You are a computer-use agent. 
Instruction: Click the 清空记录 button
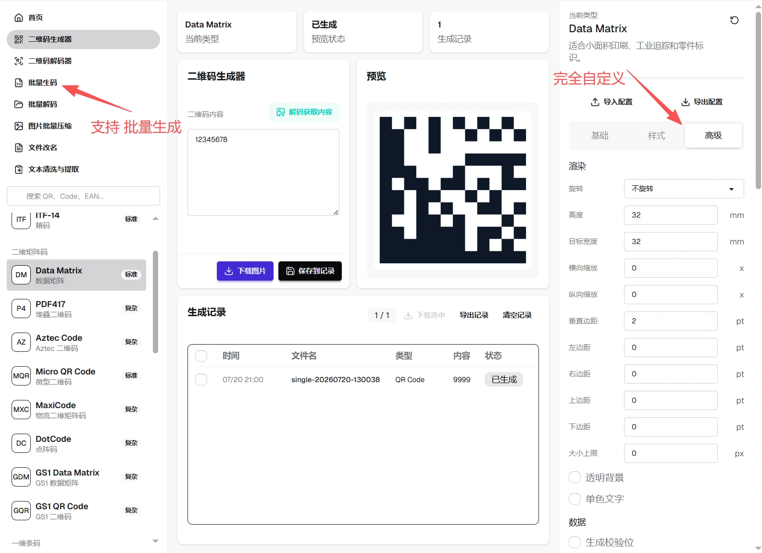click(517, 315)
